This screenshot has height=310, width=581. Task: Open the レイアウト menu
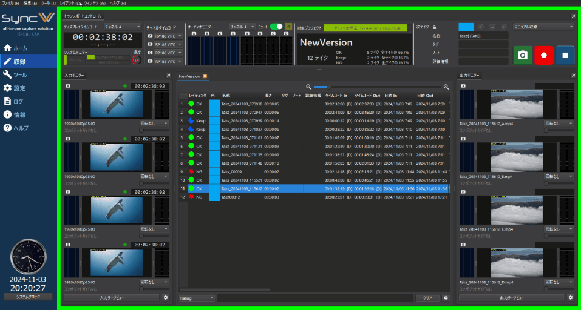pos(69,3)
